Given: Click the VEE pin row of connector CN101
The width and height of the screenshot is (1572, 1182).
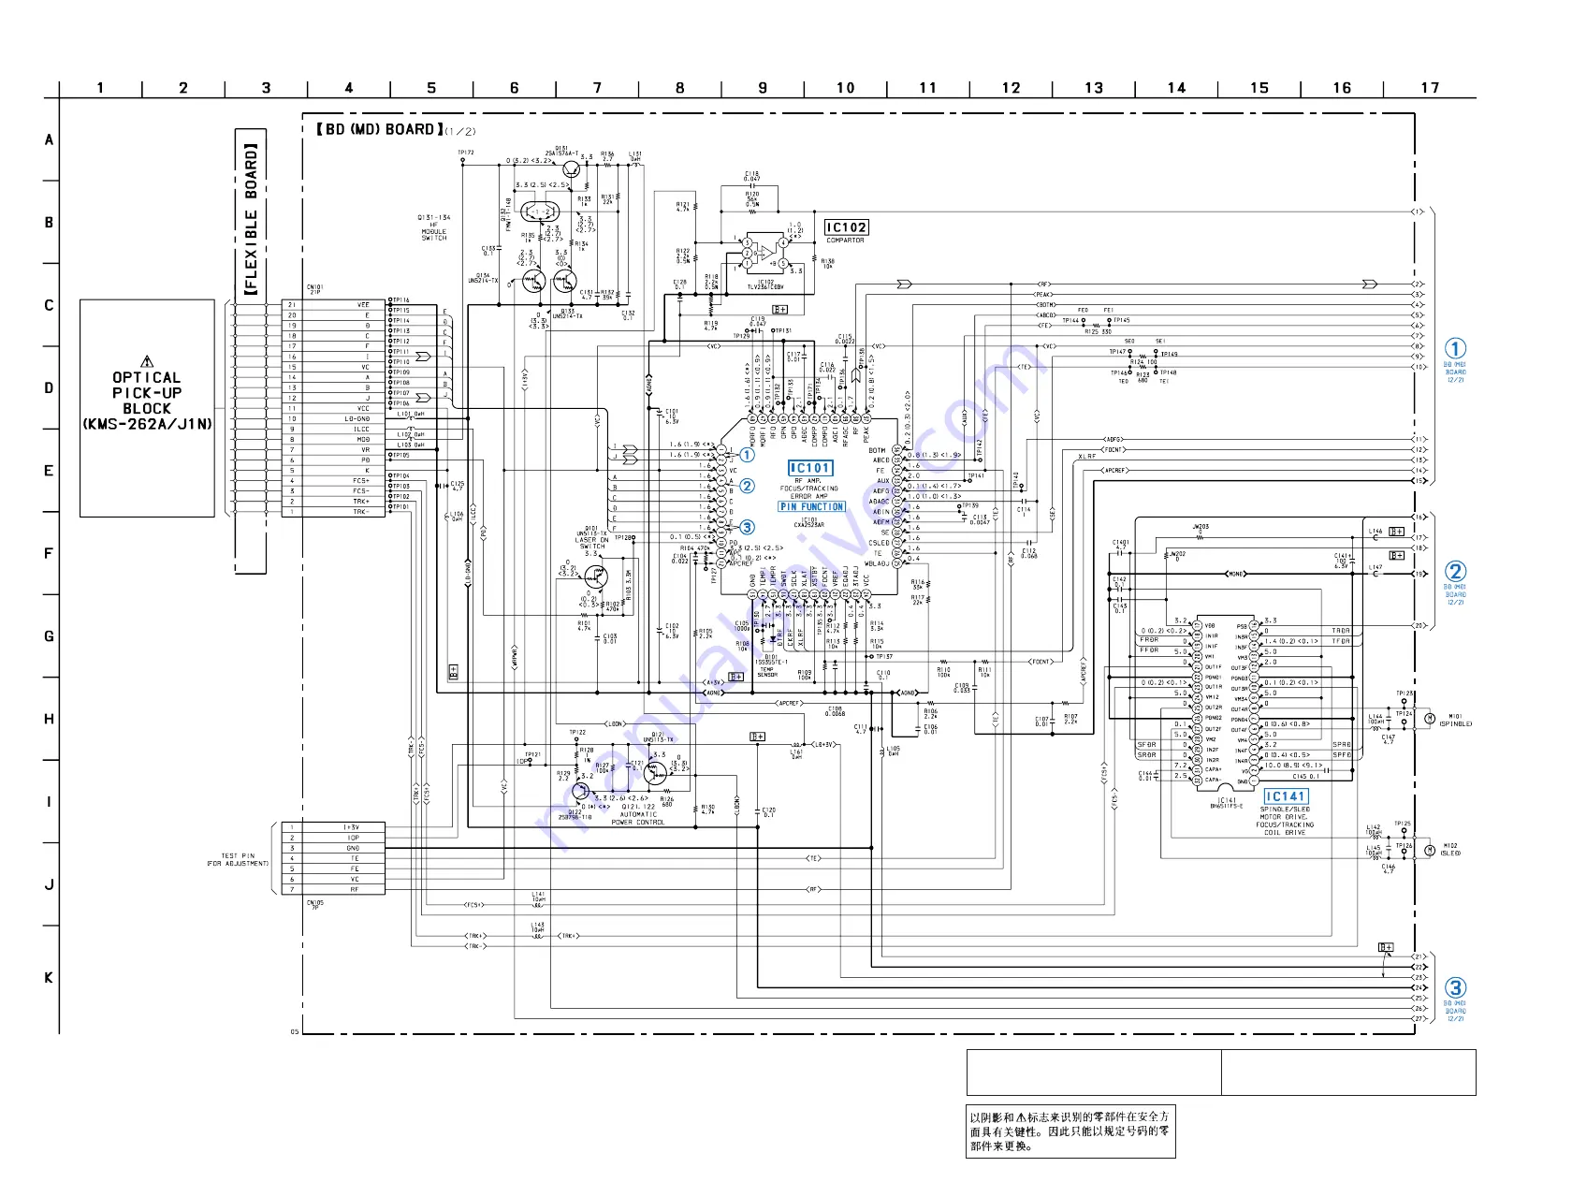Looking at the screenshot, I should pos(333,304).
